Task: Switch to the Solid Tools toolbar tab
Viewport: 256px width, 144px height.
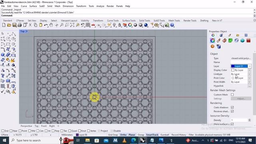Action: coord(144,20)
